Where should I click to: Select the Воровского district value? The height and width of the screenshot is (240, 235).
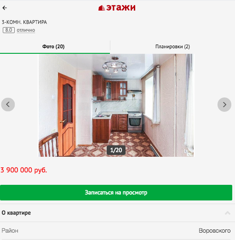(x=215, y=231)
